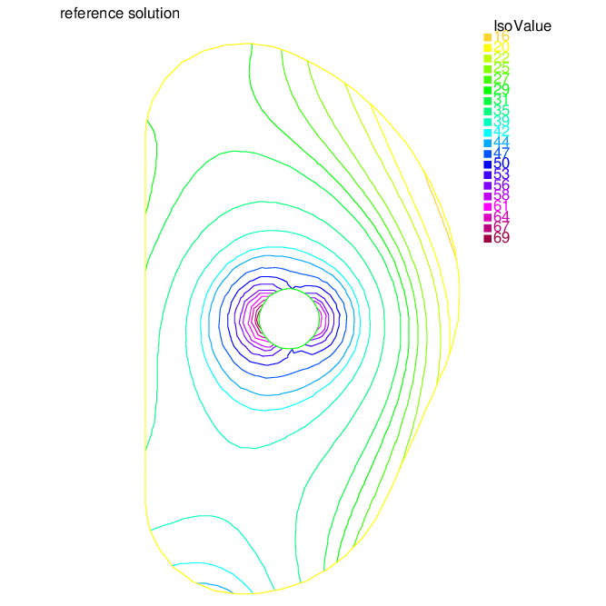Pick the dark red swatch next to 69
The width and height of the screenshot is (606, 606).
pos(487,238)
